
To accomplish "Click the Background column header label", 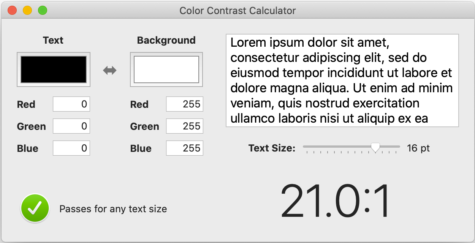I will point(166,40).
